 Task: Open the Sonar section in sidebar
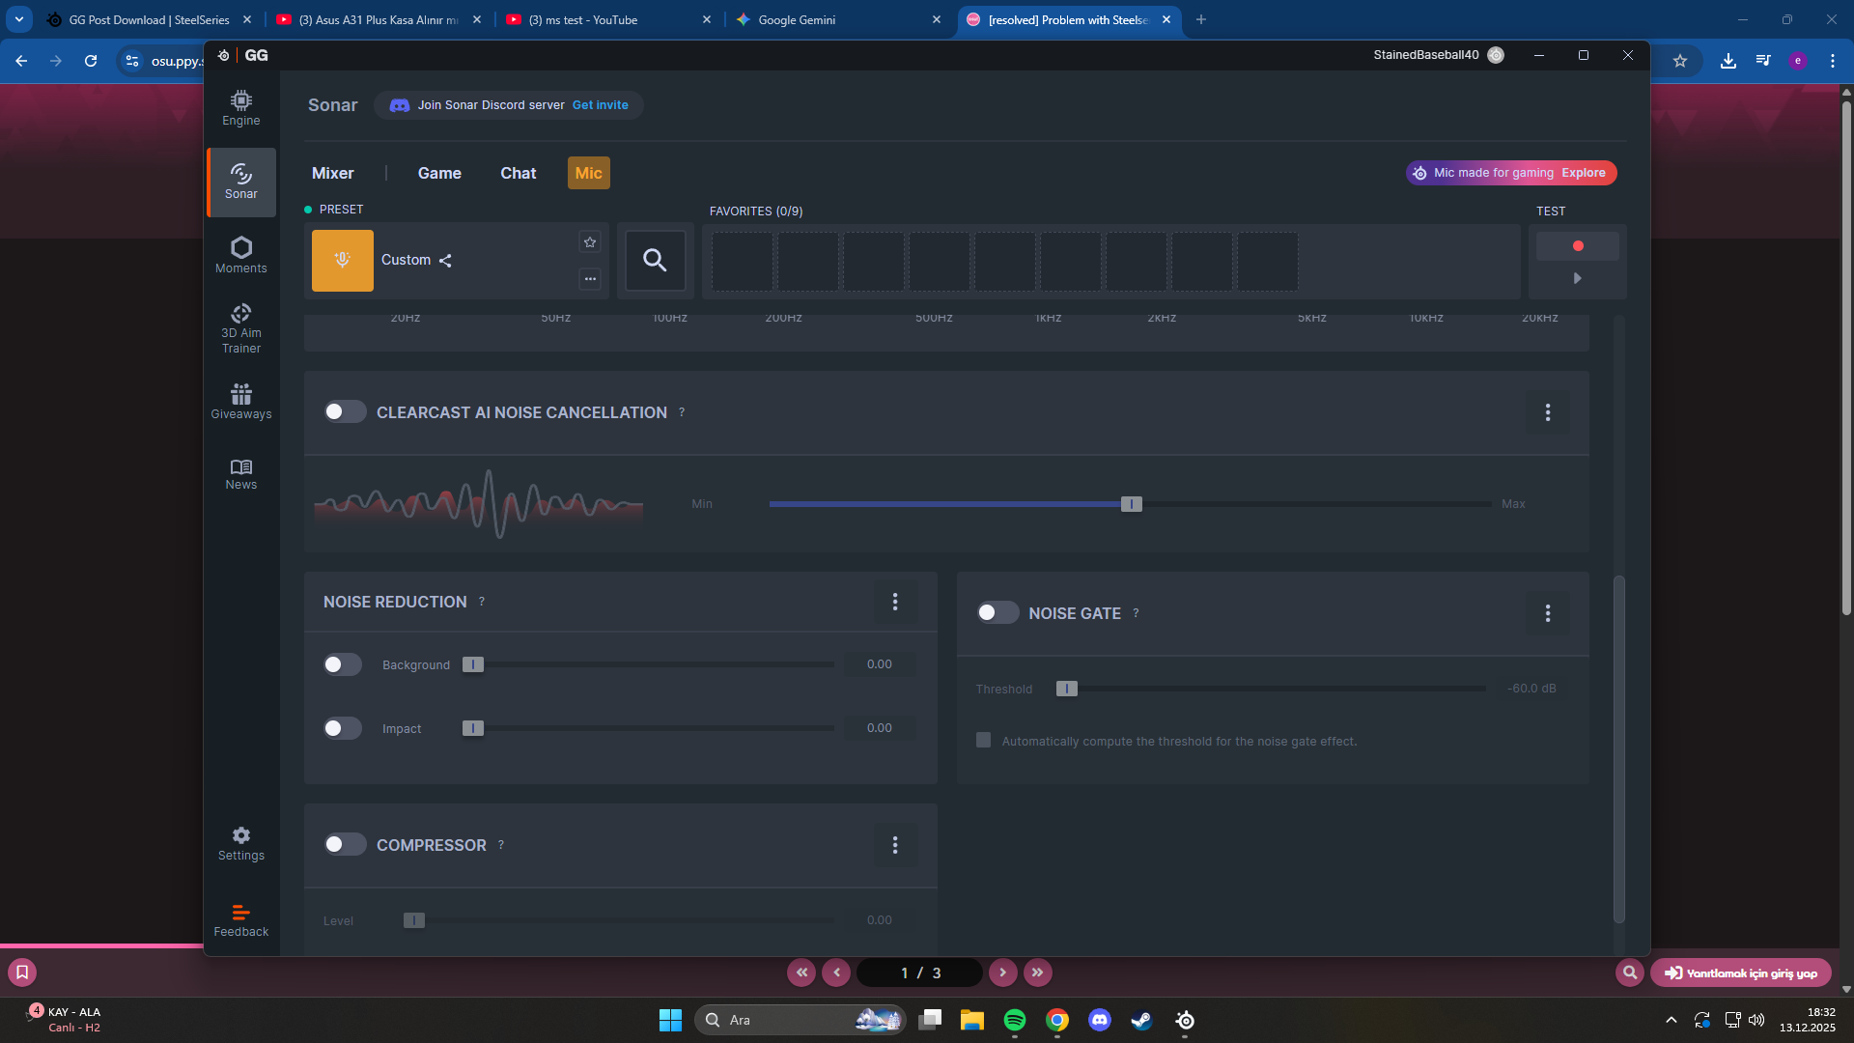[x=241, y=182]
